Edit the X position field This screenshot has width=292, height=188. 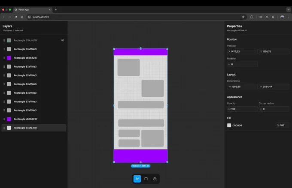tap(242, 51)
